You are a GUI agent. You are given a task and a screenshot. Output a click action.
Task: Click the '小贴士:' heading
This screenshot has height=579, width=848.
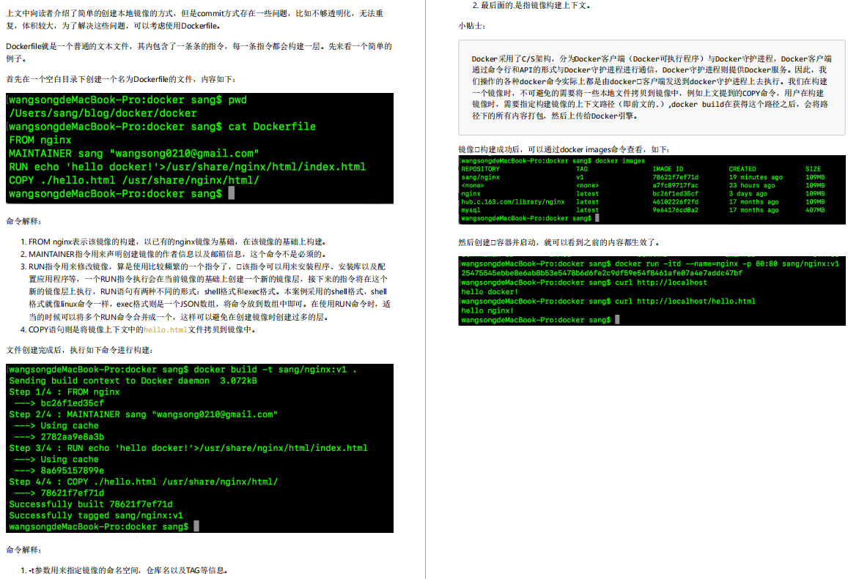[x=472, y=26]
